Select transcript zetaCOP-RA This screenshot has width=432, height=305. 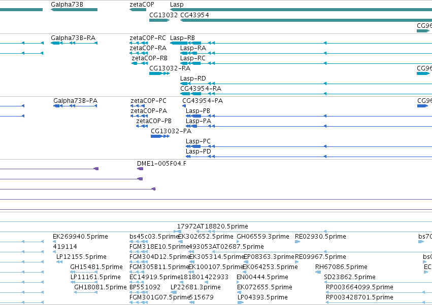tap(148, 48)
